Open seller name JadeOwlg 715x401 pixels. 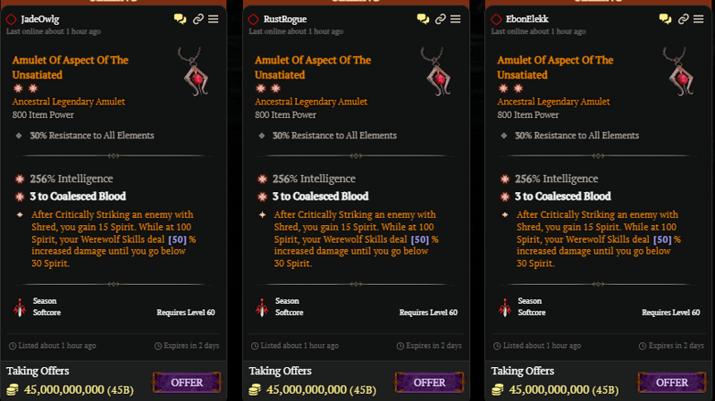[x=40, y=19]
